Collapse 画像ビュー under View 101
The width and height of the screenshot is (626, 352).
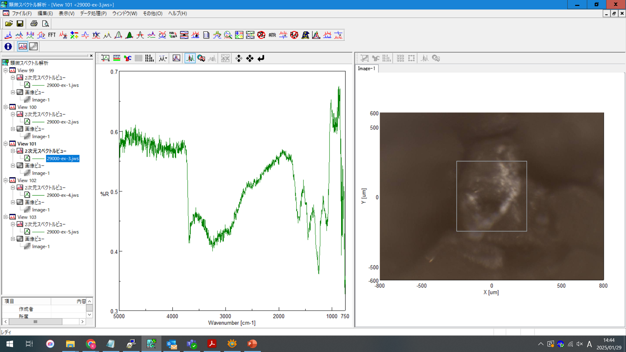click(13, 166)
